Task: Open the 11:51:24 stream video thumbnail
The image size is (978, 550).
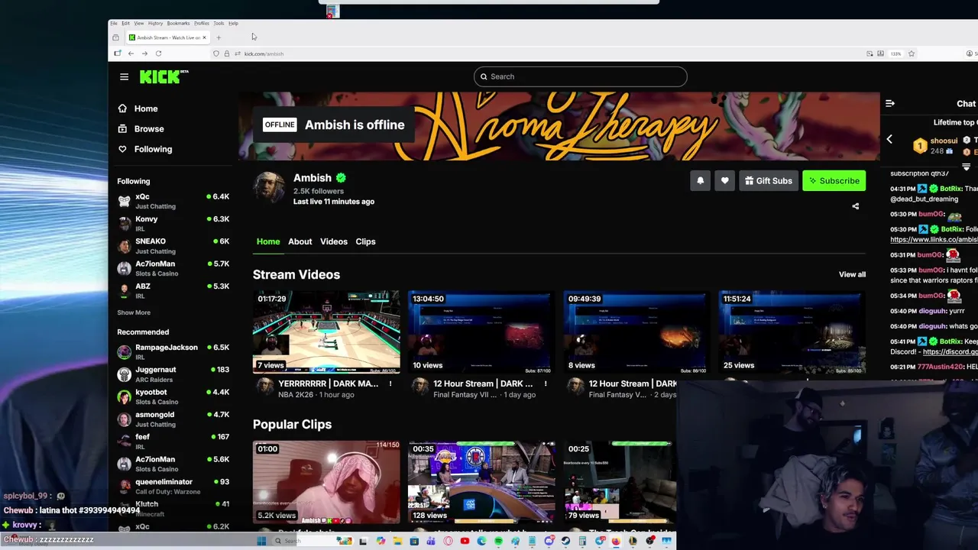Action: [792, 332]
